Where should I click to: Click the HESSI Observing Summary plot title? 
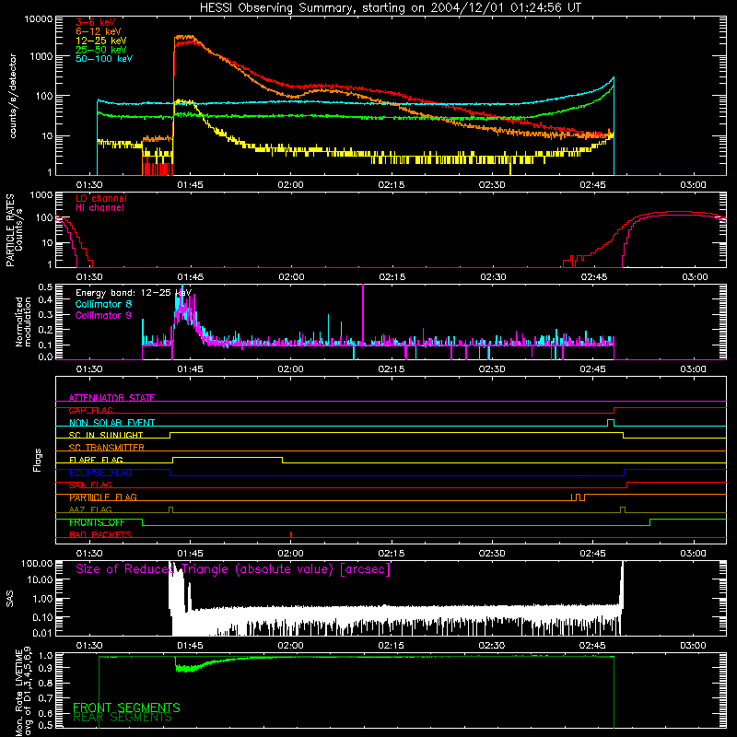pos(390,8)
